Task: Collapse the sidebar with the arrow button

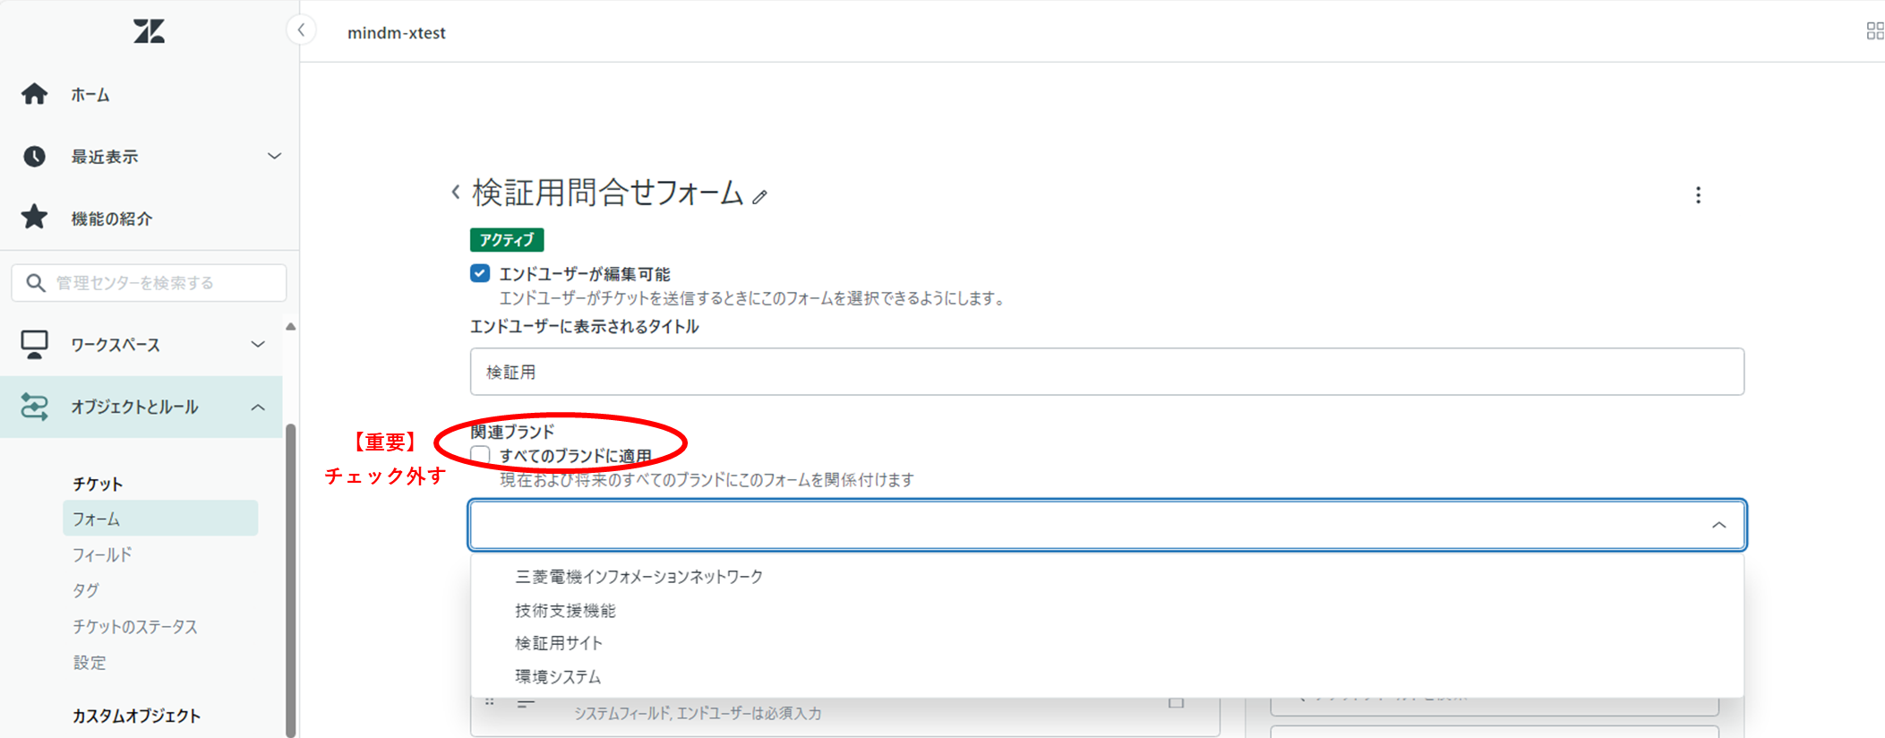Action: [x=302, y=30]
